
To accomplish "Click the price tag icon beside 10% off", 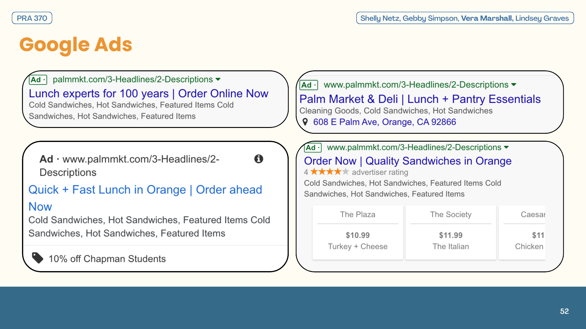I will click(x=38, y=258).
